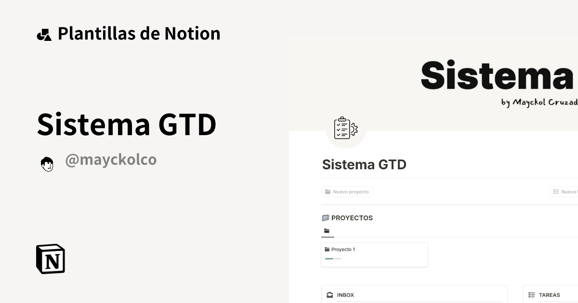The width and height of the screenshot is (578, 303).
Task: Click the folder icon on the Proyecto 1 card
Action: tap(328, 249)
